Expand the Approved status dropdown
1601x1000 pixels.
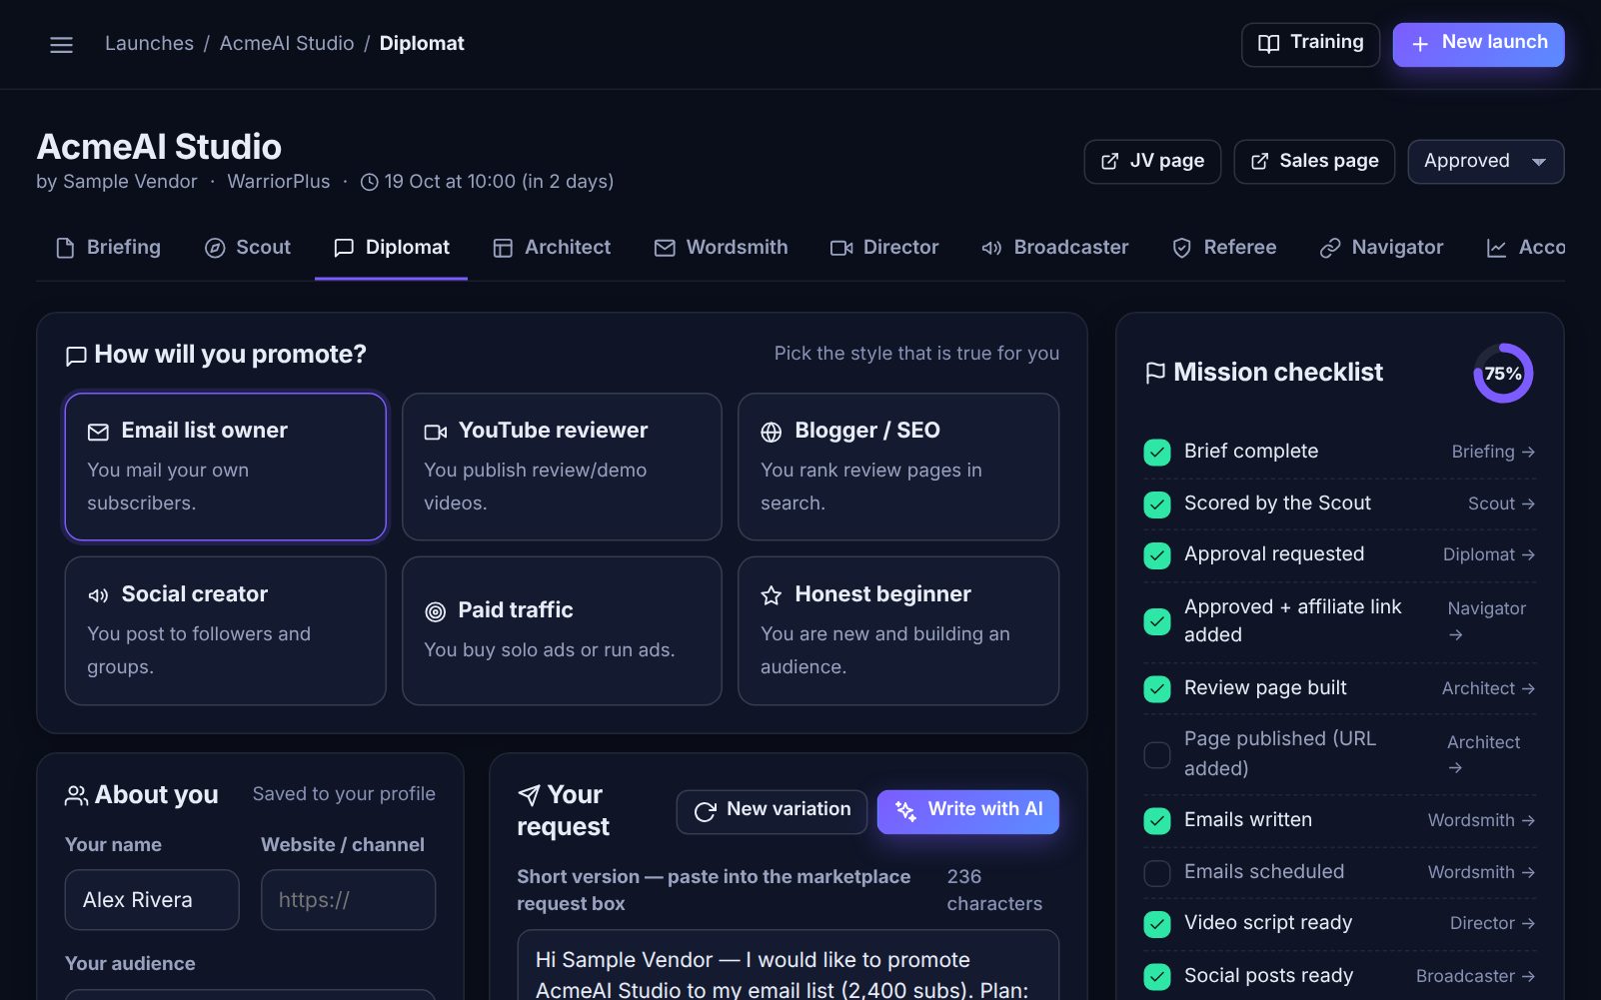tap(1485, 162)
